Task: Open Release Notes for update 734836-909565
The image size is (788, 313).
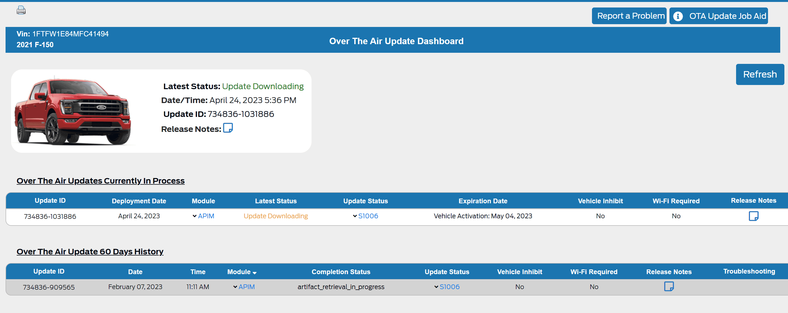Action: [669, 287]
